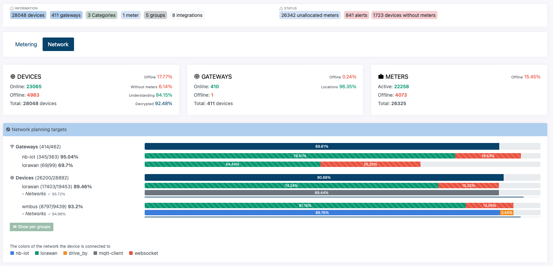Open the 1723 devices without meters badge
The image size is (553, 266).
tap(404, 15)
